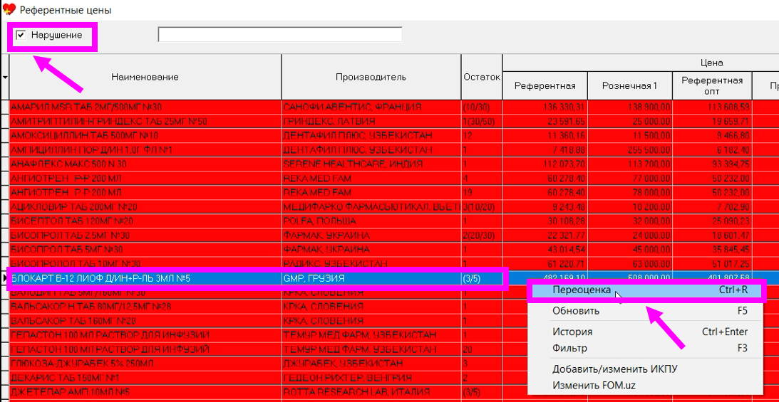Select row АНАФЛЕКС МАКС 500 N 30

(145, 164)
